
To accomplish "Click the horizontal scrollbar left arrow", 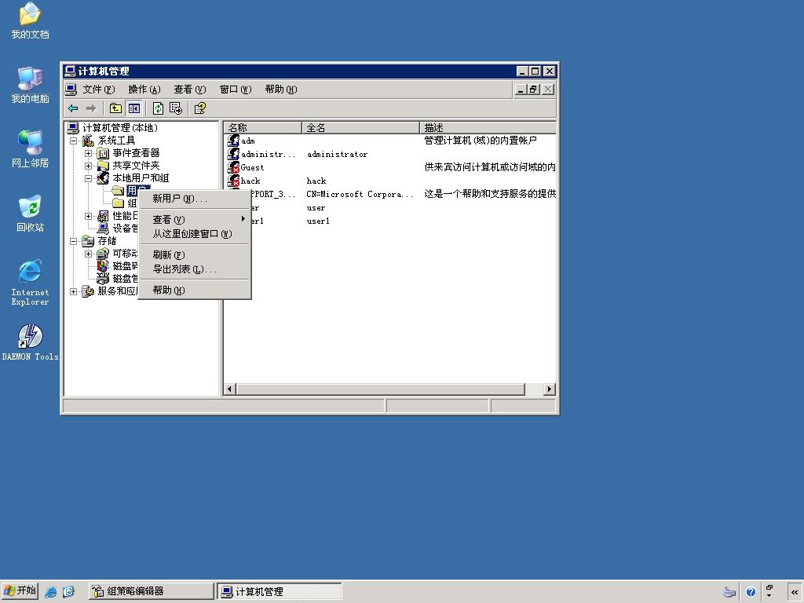I will pos(230,389).
